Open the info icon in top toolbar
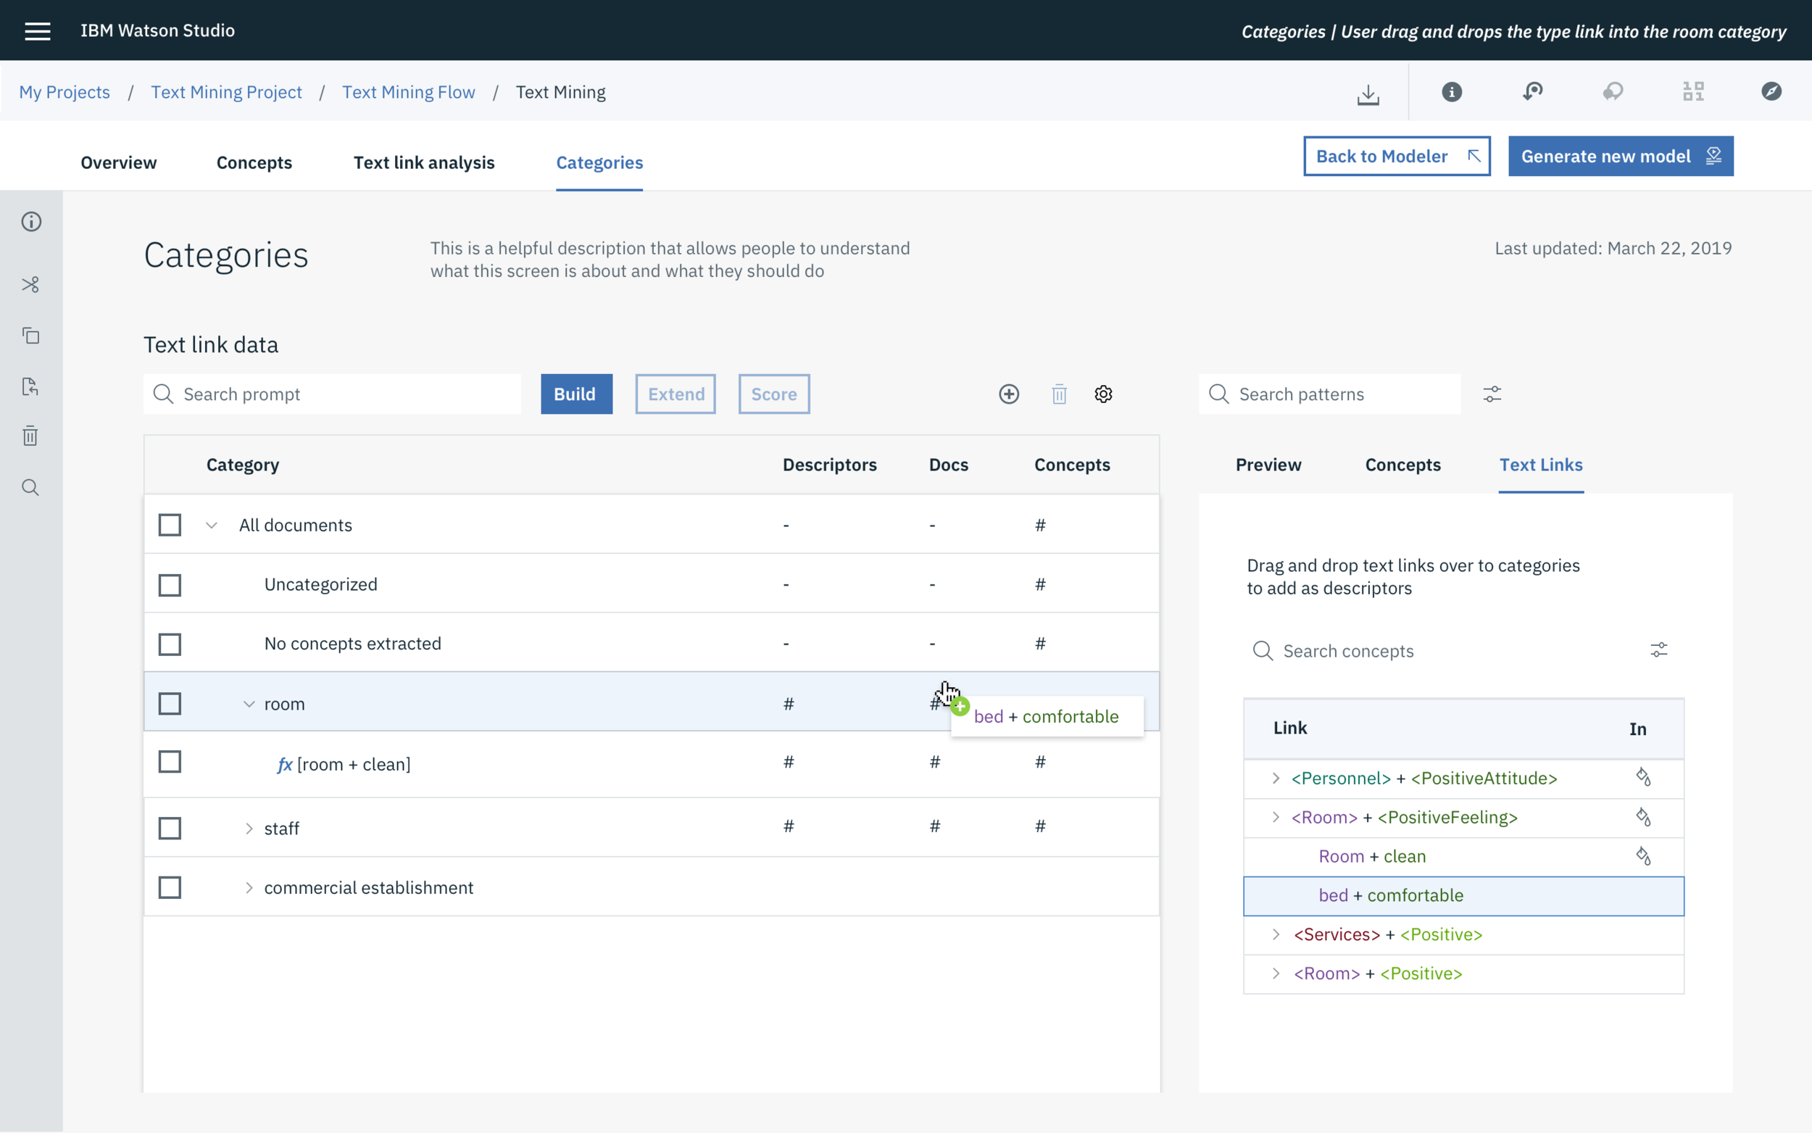The width and height of the screenshot is (1812, 1133). coord(1452,92)
